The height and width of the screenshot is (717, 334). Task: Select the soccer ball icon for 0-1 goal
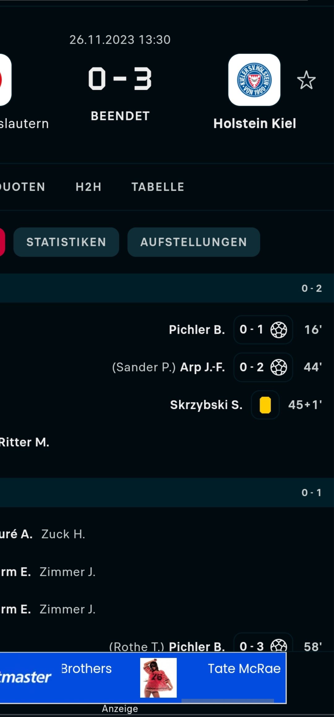coord(279,330)
